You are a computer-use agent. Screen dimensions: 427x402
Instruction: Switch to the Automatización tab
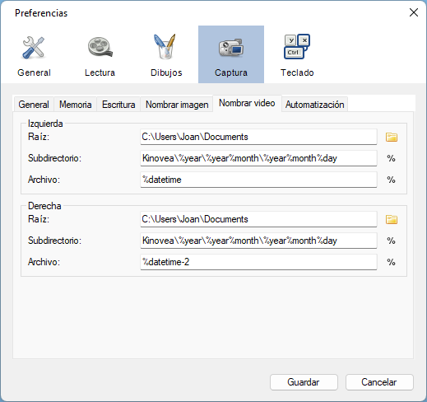pyautogui.click(x=314, y=105)
